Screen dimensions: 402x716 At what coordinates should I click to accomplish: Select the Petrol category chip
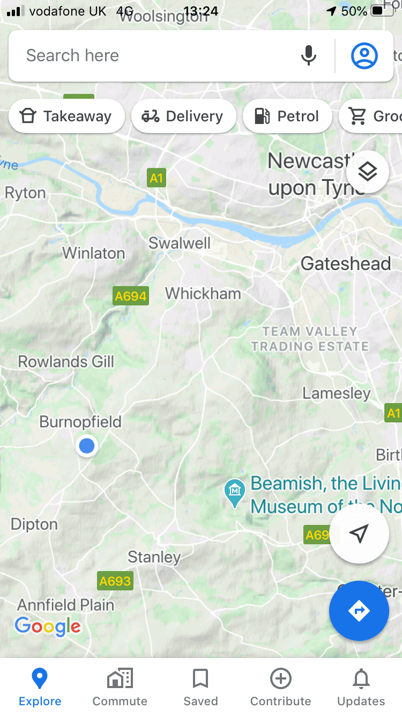(x=287, y=116)
